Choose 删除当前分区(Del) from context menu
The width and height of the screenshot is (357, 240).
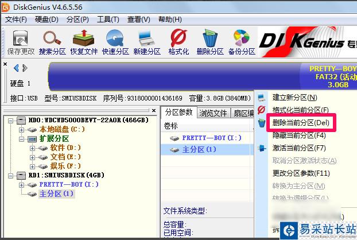[x=301, y=123]
